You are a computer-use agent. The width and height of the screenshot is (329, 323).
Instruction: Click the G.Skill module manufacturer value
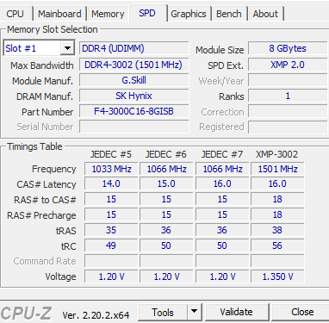coord(134,80)
